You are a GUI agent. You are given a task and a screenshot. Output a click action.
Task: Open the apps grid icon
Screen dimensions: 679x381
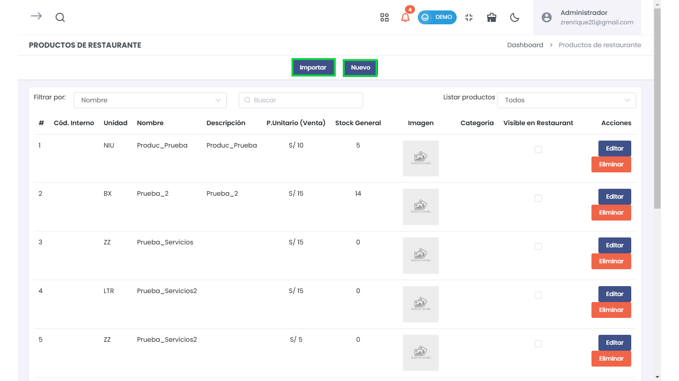point(385,17)
